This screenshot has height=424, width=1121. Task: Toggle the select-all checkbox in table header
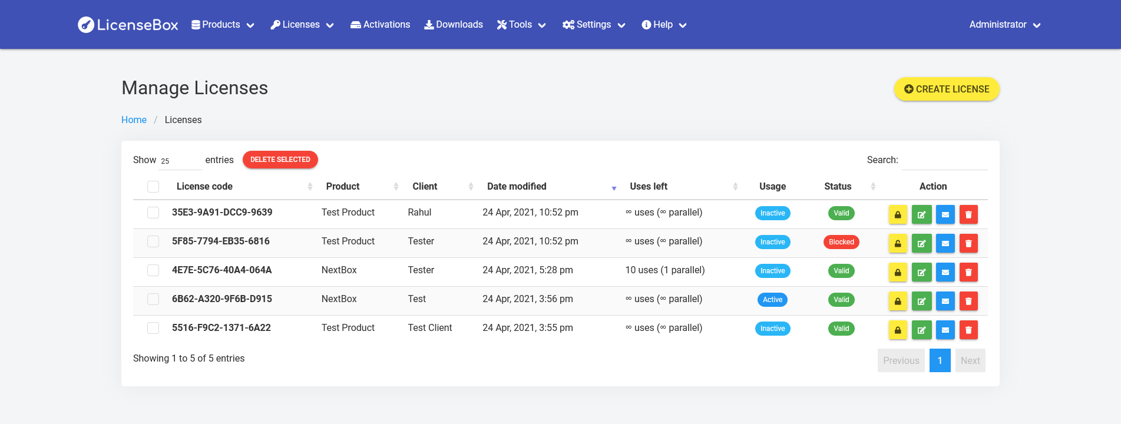coord(153,187)
